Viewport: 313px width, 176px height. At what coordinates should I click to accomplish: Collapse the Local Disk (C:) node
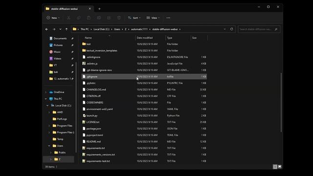pos(47,106)
